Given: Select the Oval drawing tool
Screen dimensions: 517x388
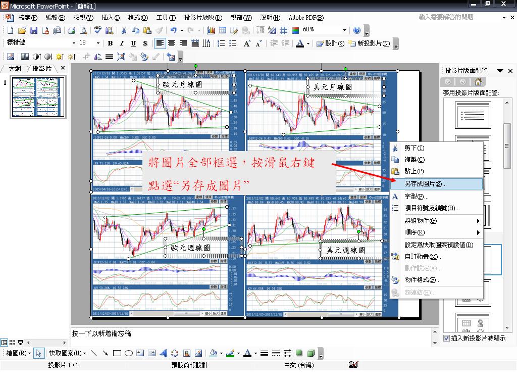Looking at the screenshot, I should point(128,353).
